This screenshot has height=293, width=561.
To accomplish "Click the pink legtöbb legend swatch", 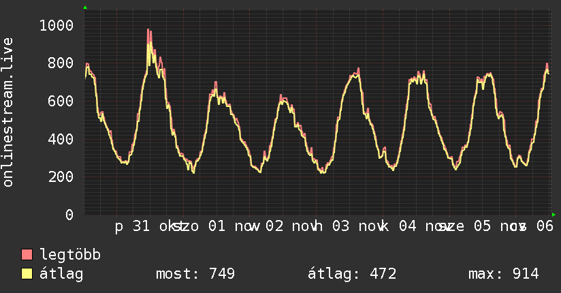I will [27, 254].
